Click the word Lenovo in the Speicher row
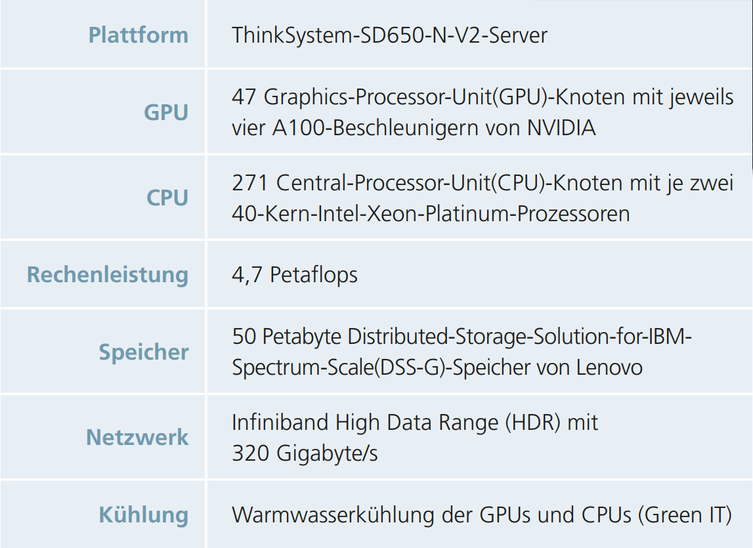This screenshot has width=753, height=548. click(609, 367)
